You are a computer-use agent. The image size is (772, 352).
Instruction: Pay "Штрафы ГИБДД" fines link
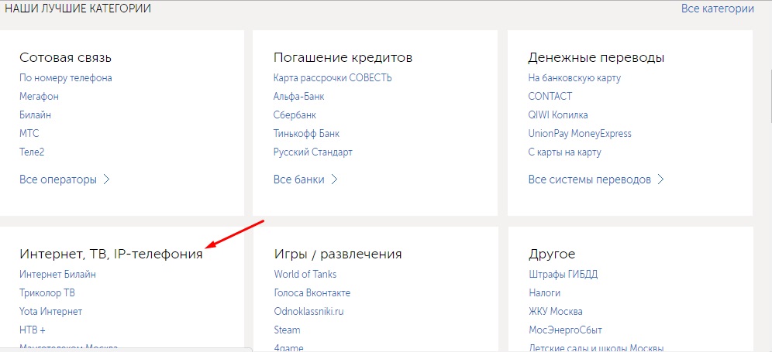tap(563, 274)
